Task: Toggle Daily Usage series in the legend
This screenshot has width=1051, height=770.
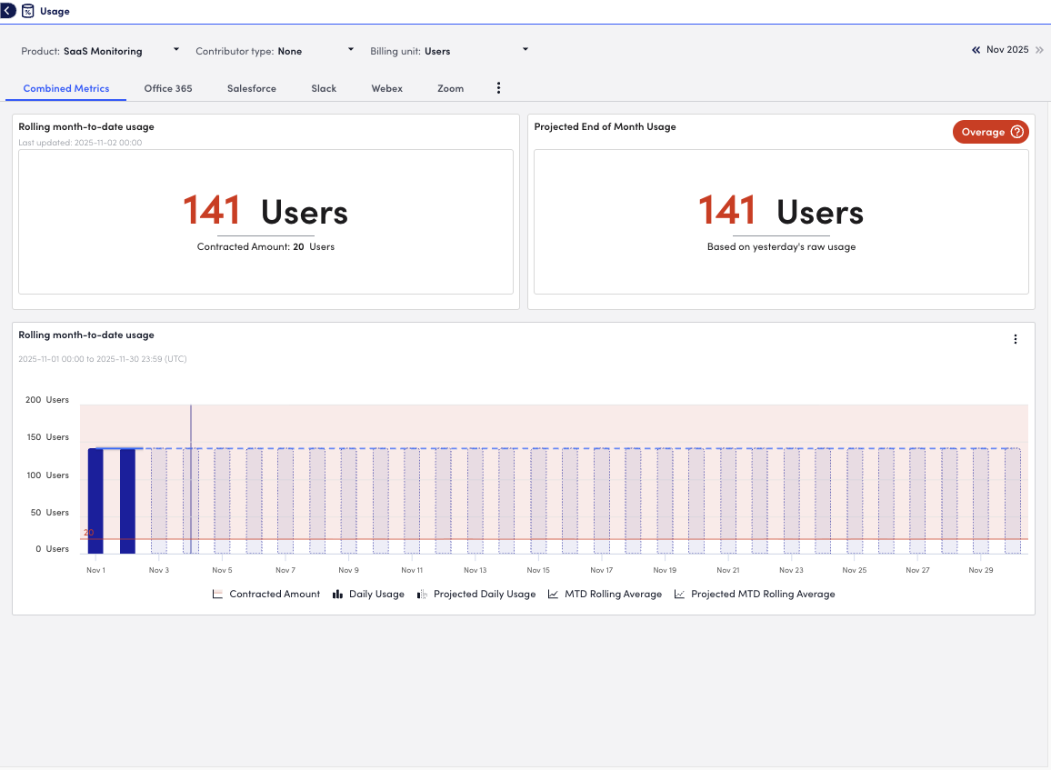Action: tap(368, 594)
